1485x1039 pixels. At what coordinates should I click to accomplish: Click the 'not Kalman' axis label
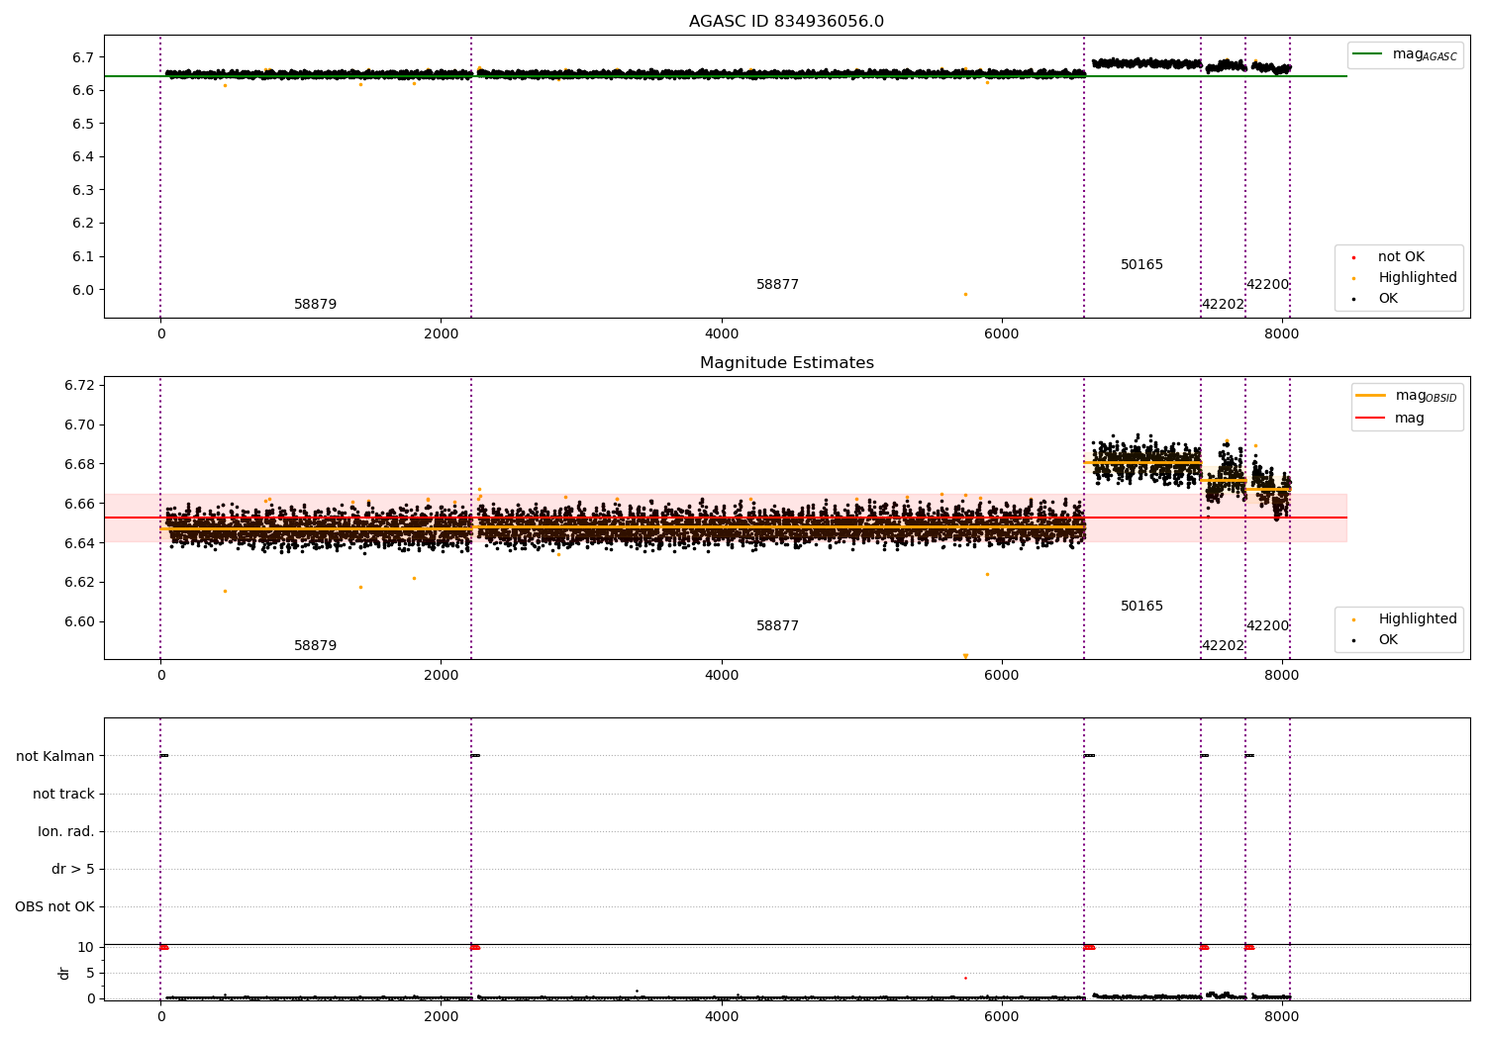click(55, 757)
